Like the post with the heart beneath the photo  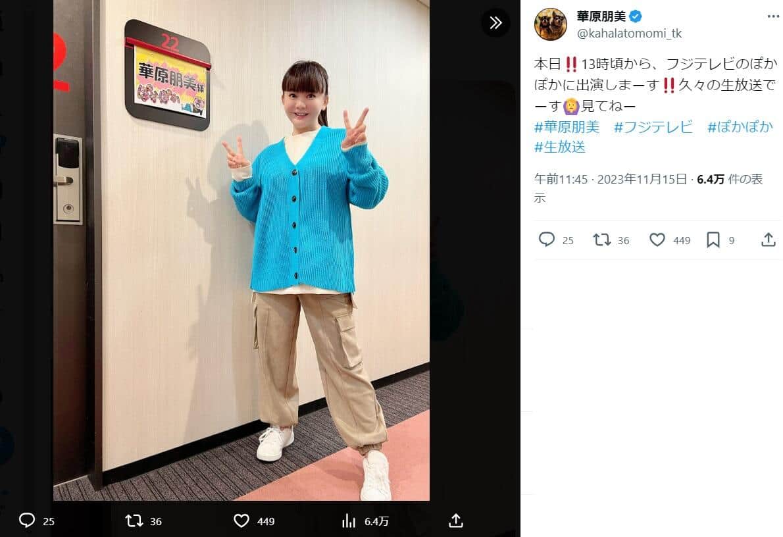point(241,521)
